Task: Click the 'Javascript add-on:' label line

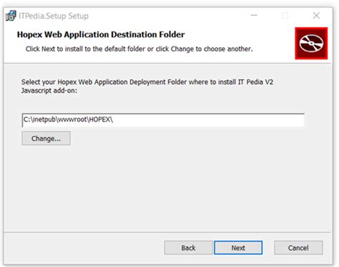Action: coord(49,91)
